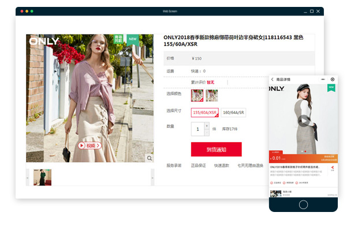Click the quantity input field
The image size is (358, 250).
pos(197,129)
